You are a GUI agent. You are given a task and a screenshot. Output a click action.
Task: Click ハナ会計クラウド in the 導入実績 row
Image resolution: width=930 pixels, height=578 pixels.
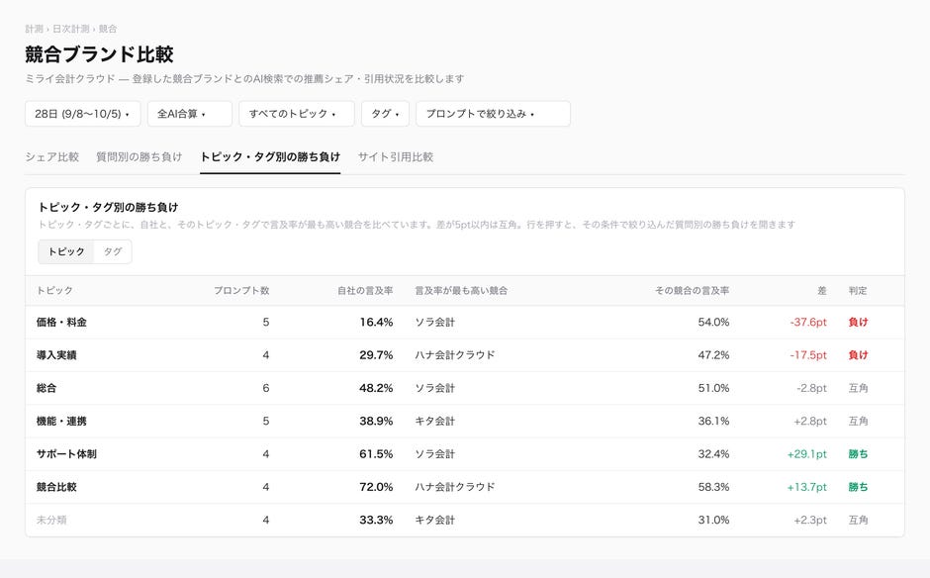click(455, 355)
